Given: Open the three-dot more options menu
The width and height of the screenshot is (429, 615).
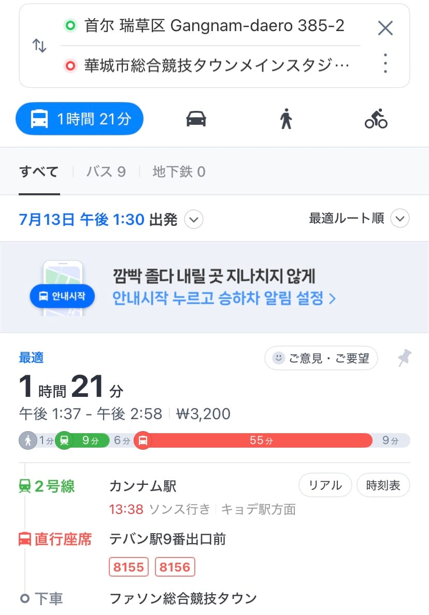Looking at the screenshot, I should pyautogui.click(x=385, y=63).
